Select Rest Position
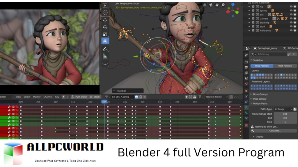This screenshot has width=298, height=167. click(x=285, y=66)
